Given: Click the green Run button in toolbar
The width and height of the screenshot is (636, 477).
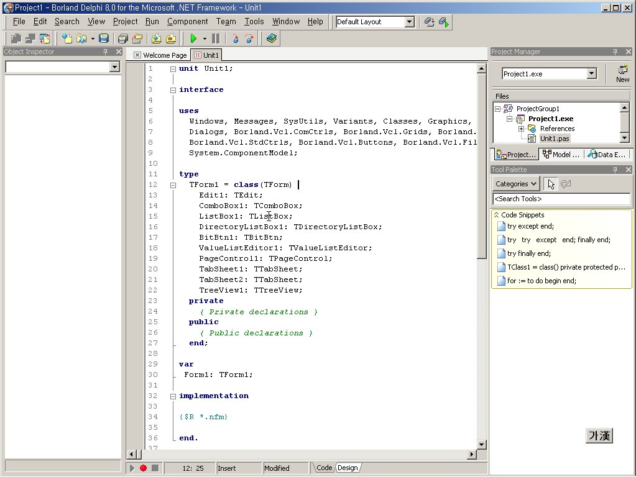Looking at the screenshot, I should tap(193, 39).
